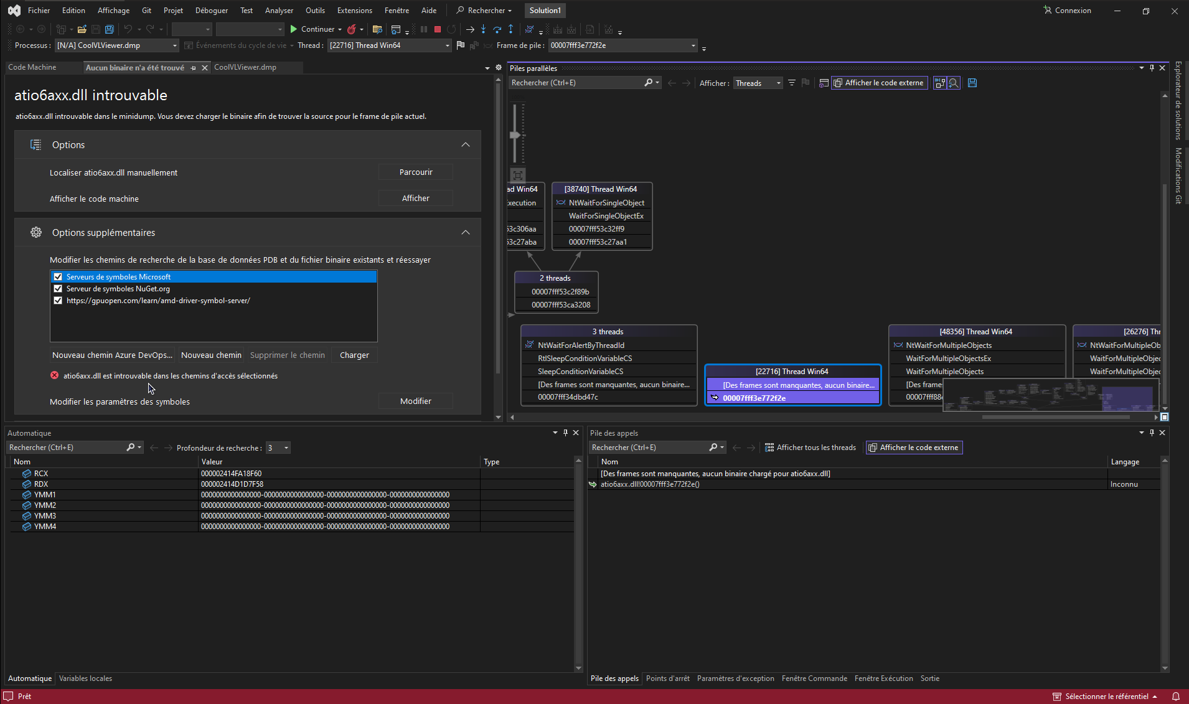Click the Pile des appels search field
Image resolution: width=1189 pixels, height=704 pixels.
pos(649,448)
